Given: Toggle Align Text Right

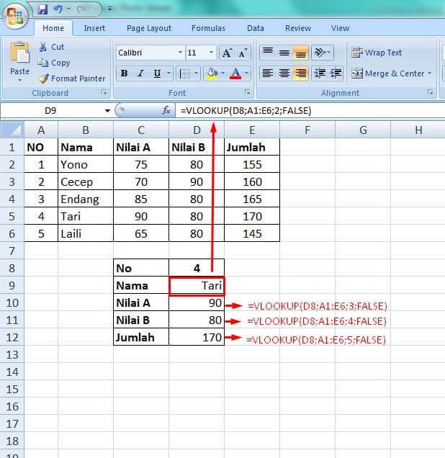Looking at the screenshot, I should point(300,73).
